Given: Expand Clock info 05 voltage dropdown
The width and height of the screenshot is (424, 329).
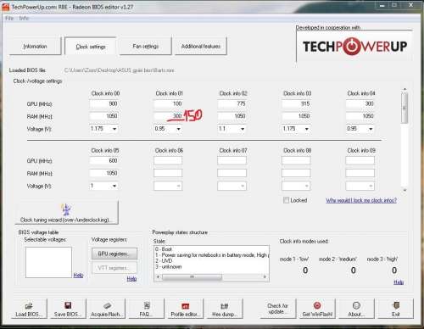Looking at the screenshot, I should pyautogui.click(x=114, y=186).
